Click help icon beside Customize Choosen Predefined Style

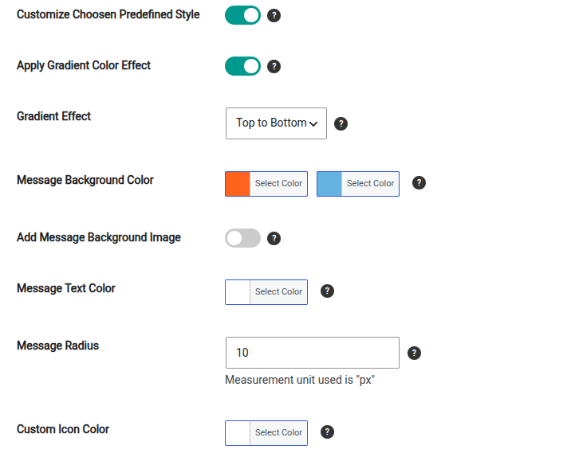(274, 16)
